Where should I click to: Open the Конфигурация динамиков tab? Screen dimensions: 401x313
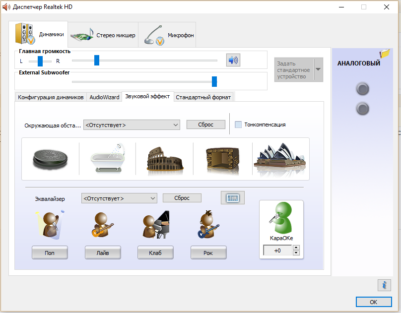tap(51, 97)
